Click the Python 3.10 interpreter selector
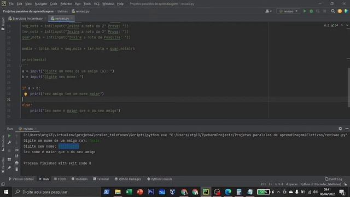Image resolution: width=350 pixels, height=197 pixels. coord(321,184)
